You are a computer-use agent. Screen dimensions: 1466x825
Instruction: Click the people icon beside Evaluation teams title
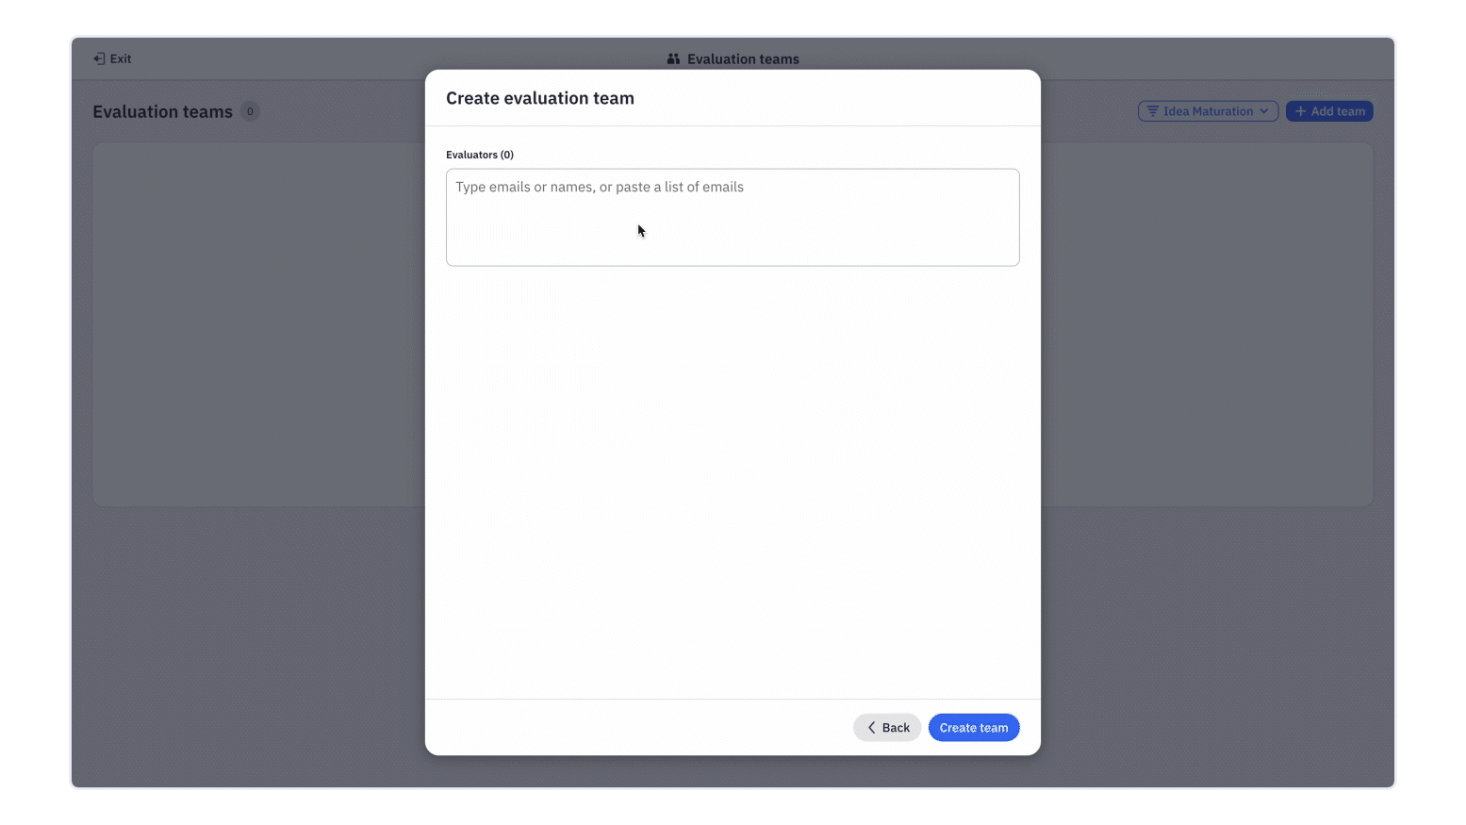(674, 58)
